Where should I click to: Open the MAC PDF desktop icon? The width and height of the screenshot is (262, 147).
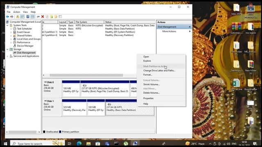pos(237,10)
